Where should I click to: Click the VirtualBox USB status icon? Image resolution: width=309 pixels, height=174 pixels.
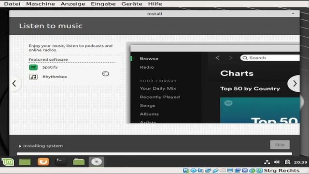(215, 171)
